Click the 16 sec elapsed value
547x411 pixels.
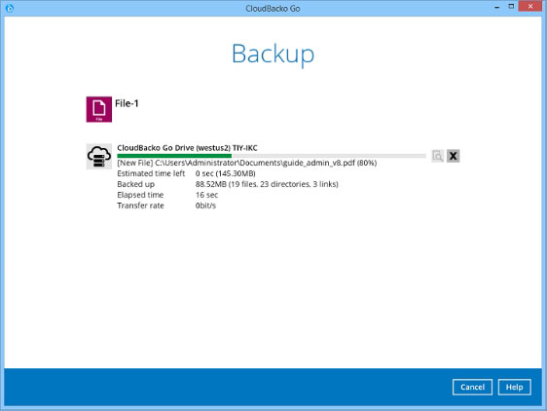(x=206, y=195)
